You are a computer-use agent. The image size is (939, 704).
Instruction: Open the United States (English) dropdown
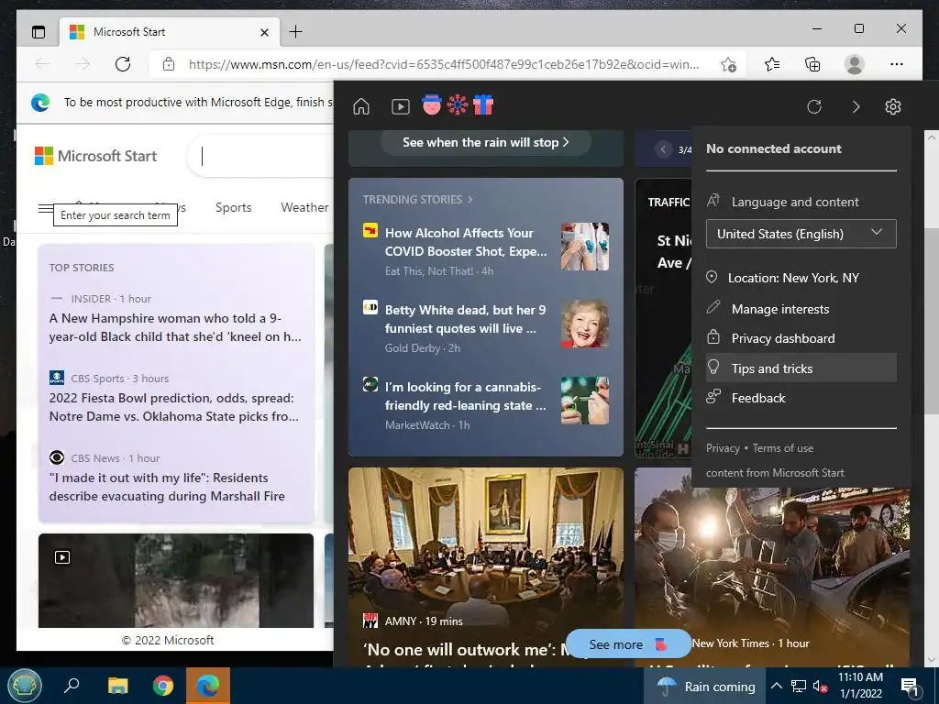801,234
